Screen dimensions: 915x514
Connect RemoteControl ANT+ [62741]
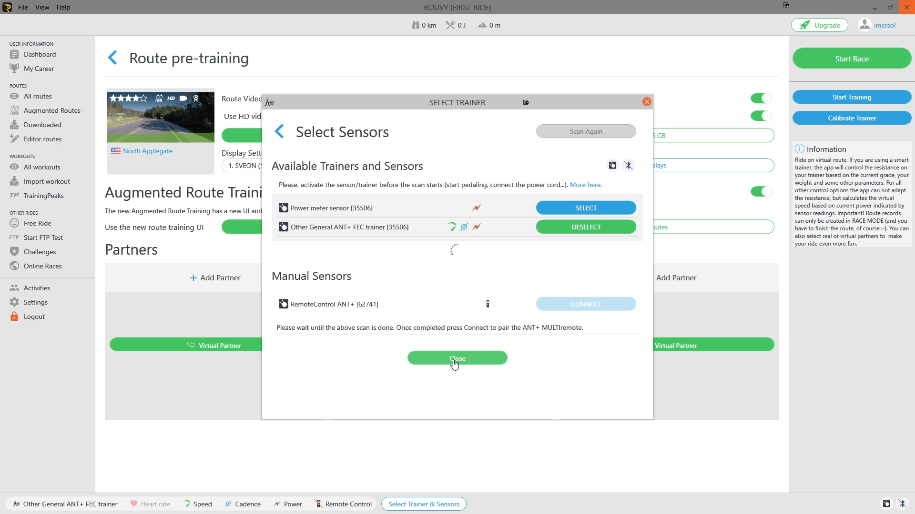[586, 304]
